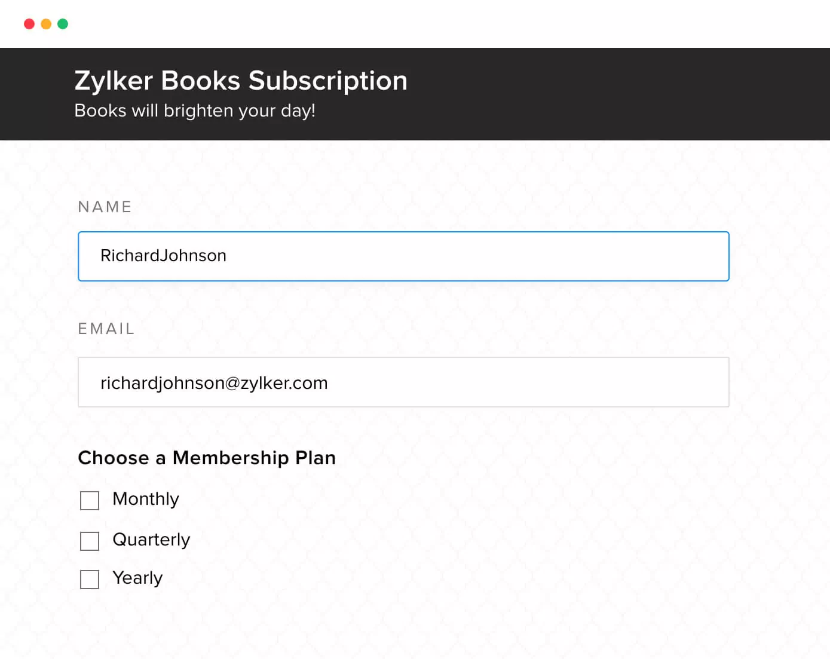Image resolution: width=830 pixels, height=659 pixels.
Task: Click the word Subscription in the header title
Action: point(327,81)
